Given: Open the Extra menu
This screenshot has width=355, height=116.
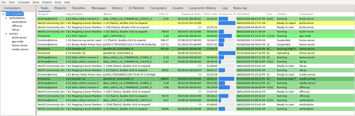Looking at the screenshot, I should coord(58,2).
